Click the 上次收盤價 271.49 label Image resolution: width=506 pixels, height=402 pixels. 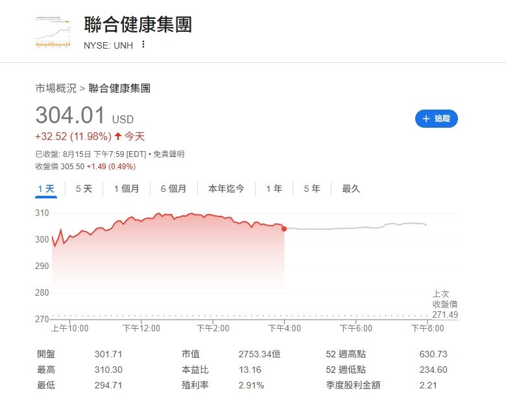pyautogui.click(x=445, y=304)
